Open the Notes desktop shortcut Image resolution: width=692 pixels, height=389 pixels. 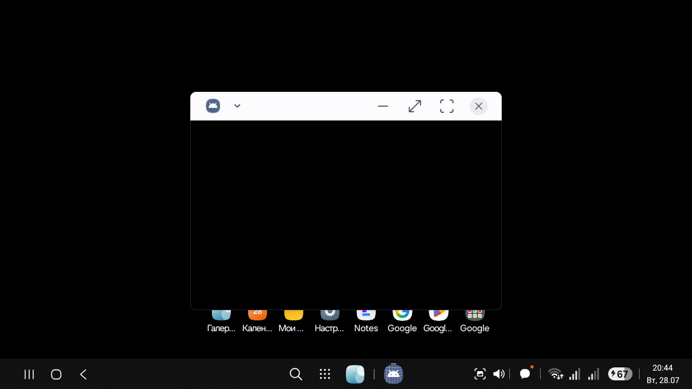pyautogui.click(x=366, y=321)
